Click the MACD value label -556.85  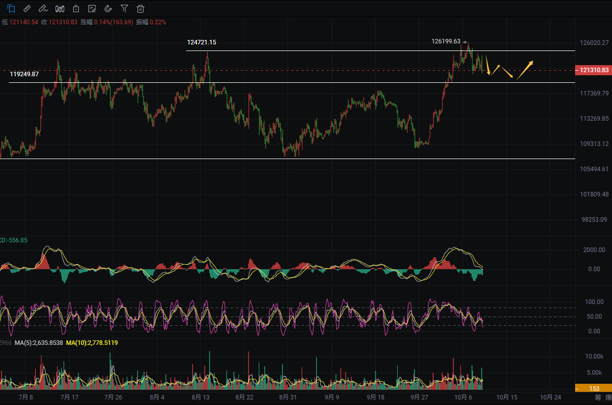(14, 240)
